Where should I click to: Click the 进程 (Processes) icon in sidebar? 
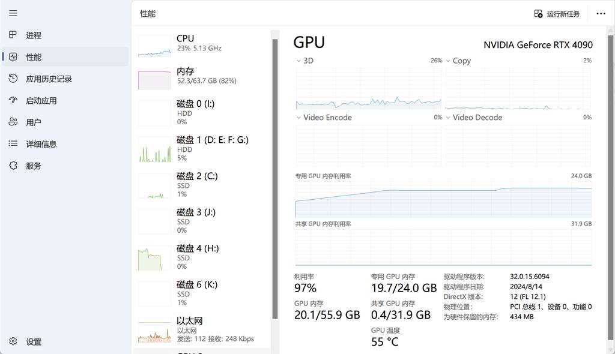pos(13,35)
